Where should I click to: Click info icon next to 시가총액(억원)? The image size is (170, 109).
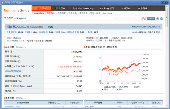(20, 71)
